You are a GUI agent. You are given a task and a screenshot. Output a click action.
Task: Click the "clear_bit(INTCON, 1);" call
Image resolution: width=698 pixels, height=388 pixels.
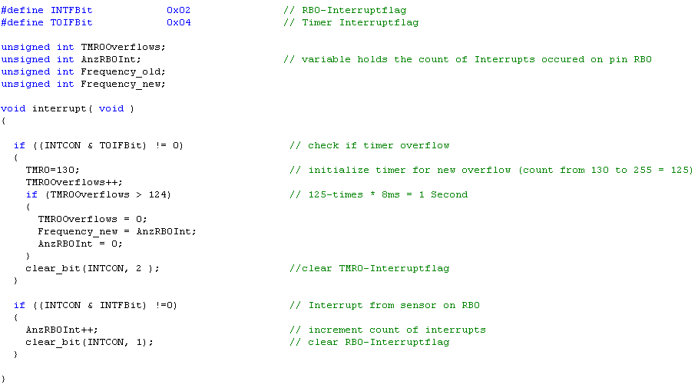pos(89,342)
